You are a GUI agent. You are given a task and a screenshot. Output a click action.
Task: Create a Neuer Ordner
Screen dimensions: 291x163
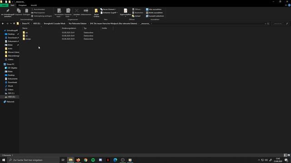[x=96, y=13]
